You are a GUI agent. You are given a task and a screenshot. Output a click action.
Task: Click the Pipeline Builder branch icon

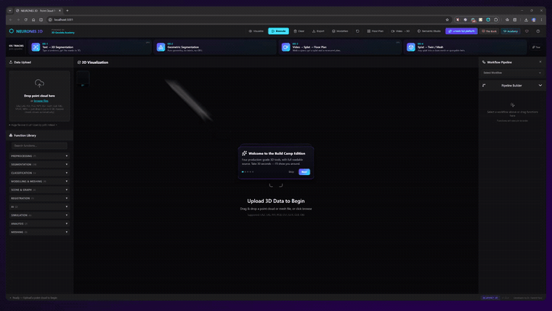484,85
